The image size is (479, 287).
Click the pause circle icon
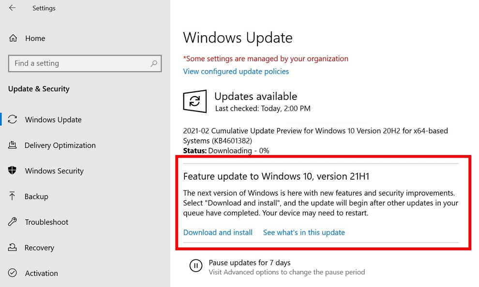195,265
